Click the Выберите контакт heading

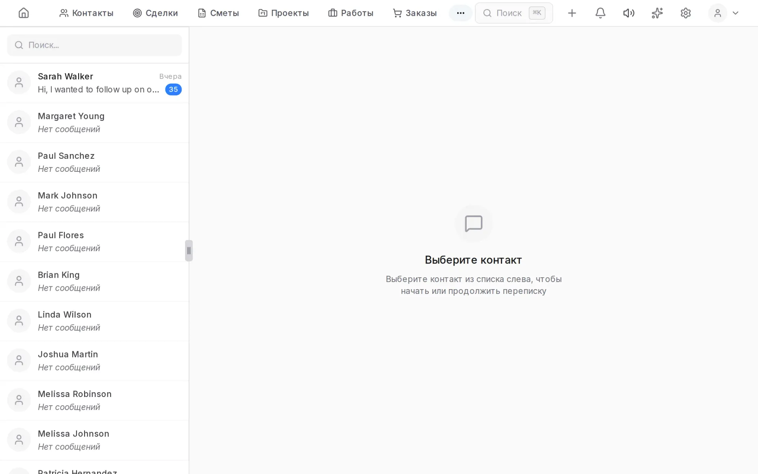coord(473,260)
